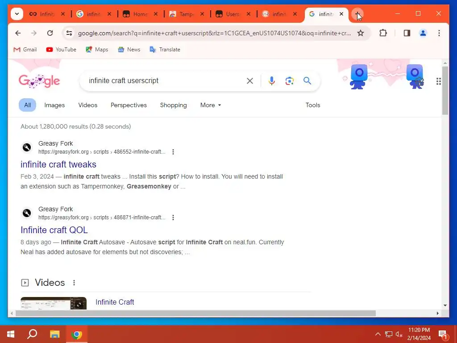
Task: Click the muted volume tray icon
Action: click(x=399, y=334)
